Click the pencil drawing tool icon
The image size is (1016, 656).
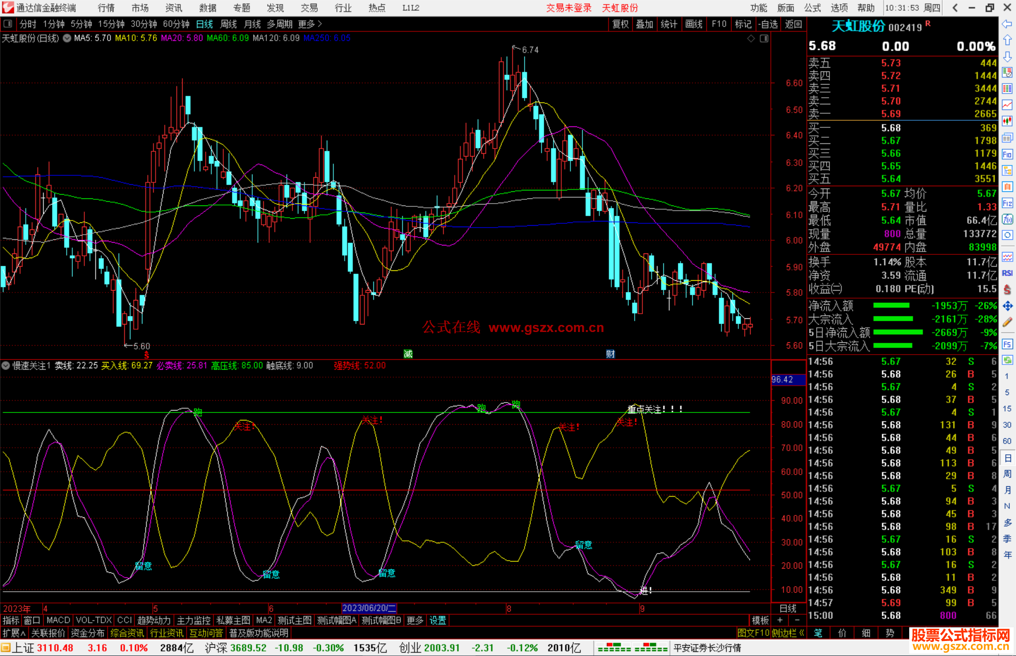[x=1007, y=322]
